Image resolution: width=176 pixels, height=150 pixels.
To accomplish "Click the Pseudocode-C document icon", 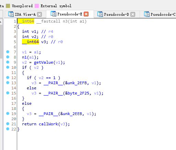I will pos(147,14).
